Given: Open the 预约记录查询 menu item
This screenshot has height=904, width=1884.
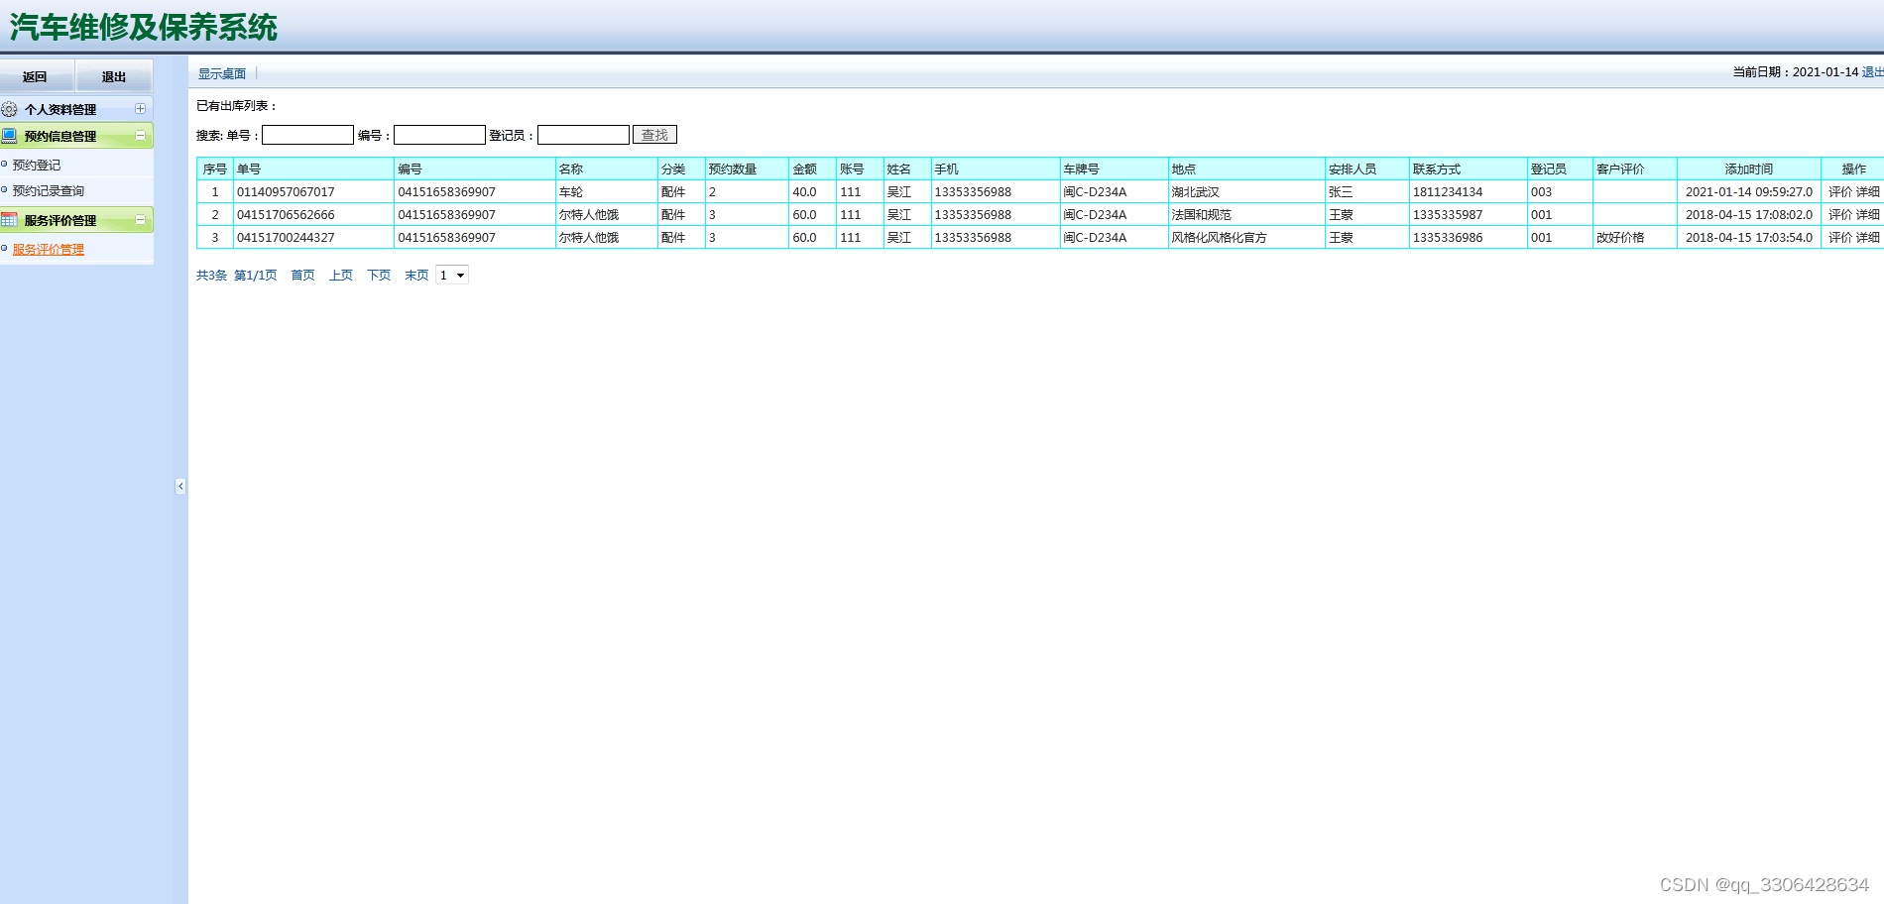Looking at the screenshot, I should point(49,191).
